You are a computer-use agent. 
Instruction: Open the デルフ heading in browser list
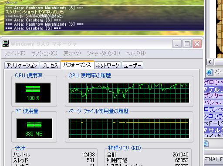pyautogui.click(x=213, y=89)
